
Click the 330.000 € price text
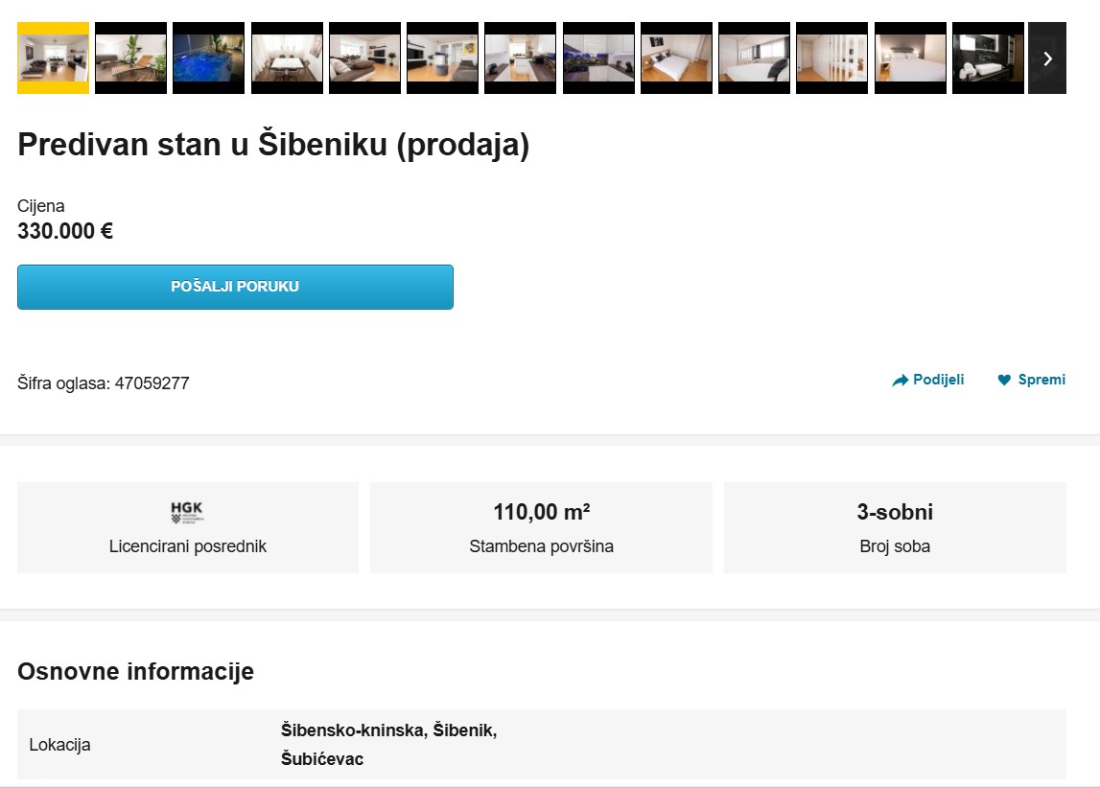click(64, 230)
